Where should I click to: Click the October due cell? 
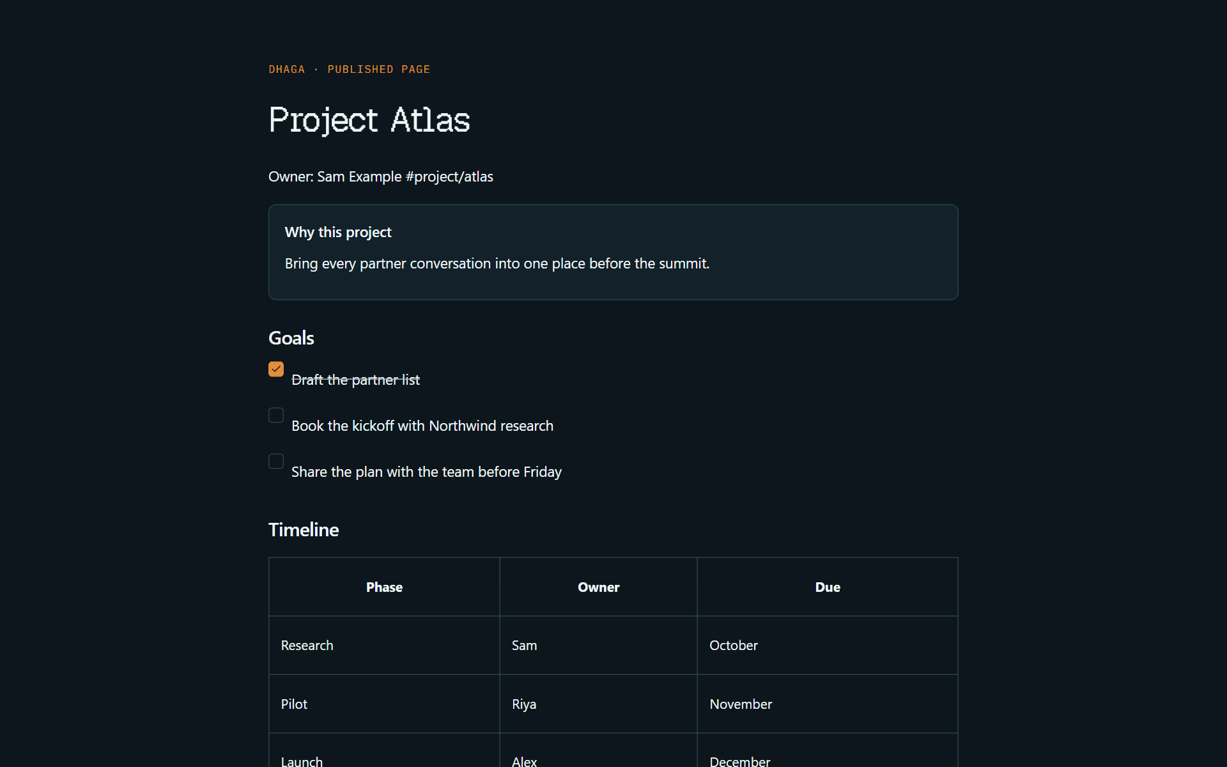[x=828, y=646]
